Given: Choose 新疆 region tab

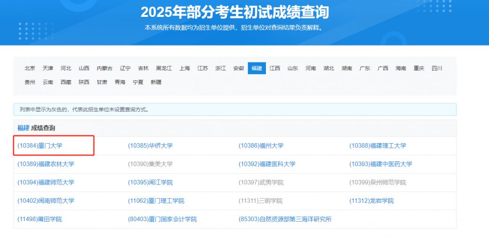Looking at the screenshot, I should [x=156, y=82].
